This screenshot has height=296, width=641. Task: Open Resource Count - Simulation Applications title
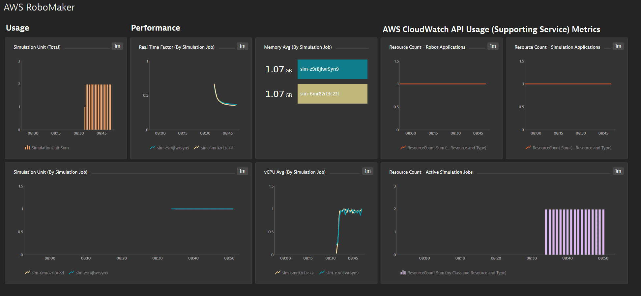click(557, 47)
